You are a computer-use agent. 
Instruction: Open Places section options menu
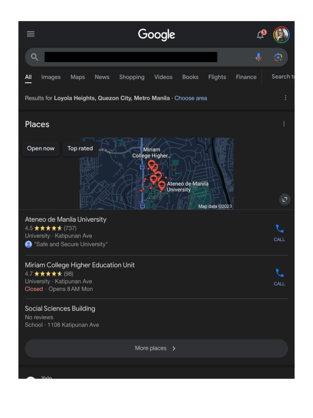(x=284, y=124)
